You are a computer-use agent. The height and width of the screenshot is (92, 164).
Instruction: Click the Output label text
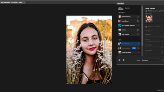click(x=138, y=60)
